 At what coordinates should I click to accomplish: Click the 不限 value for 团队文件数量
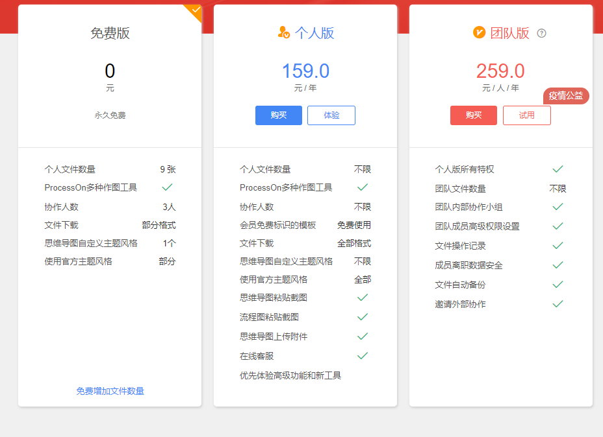(x=558, y=189)
